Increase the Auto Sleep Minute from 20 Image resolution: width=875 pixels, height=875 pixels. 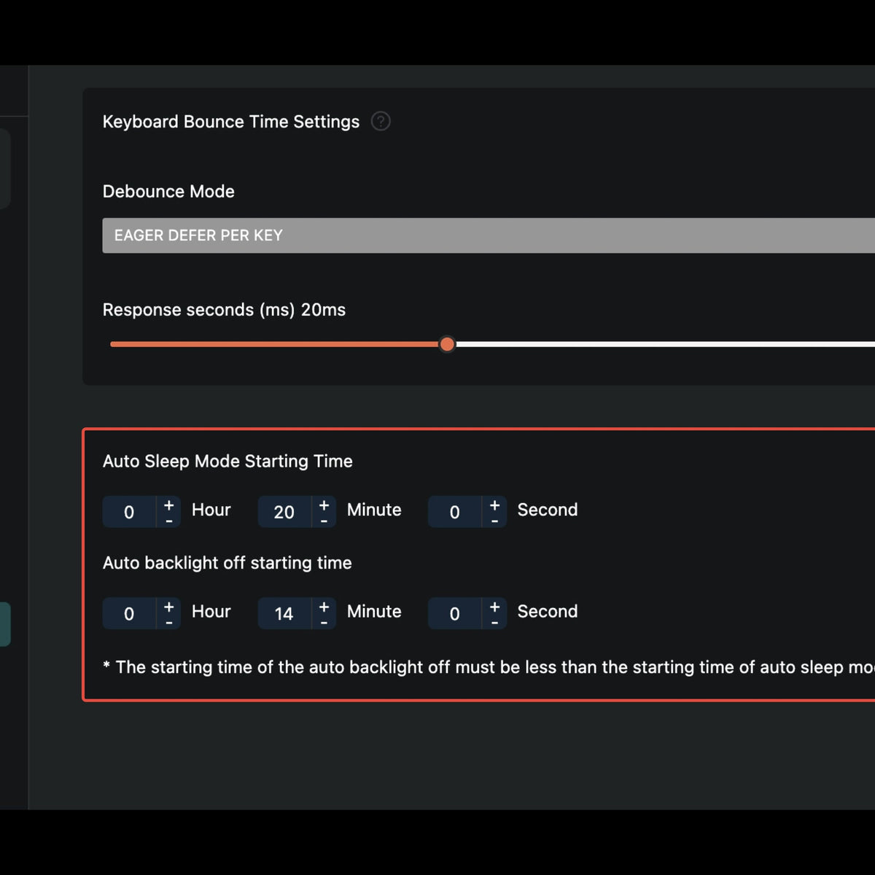[x=324, y=503]
